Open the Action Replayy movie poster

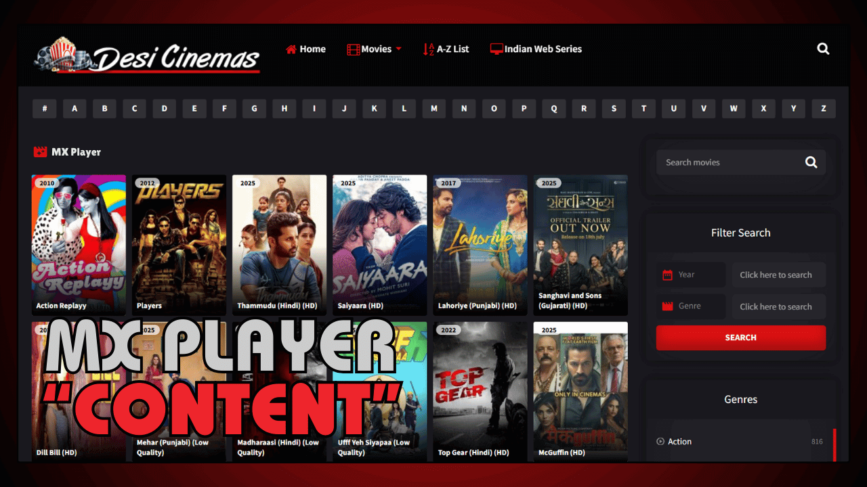pos(79,245)
